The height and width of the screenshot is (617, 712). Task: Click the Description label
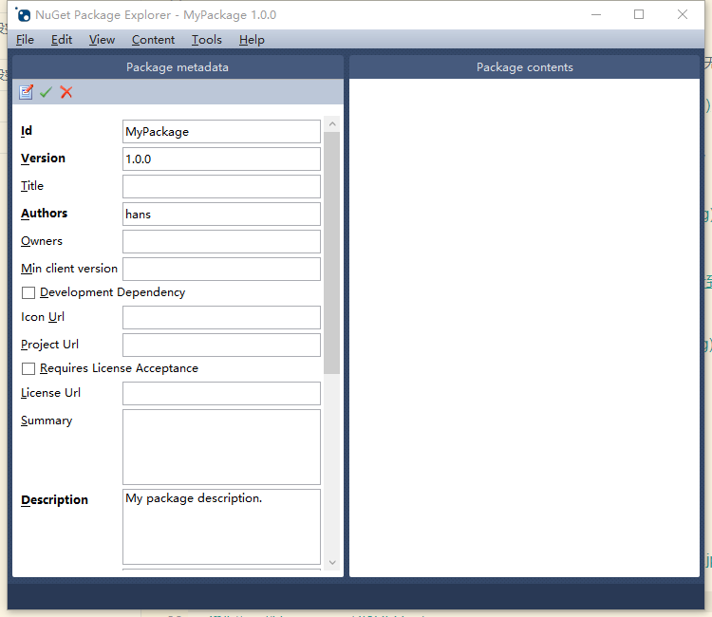click(x=54, y=500)
